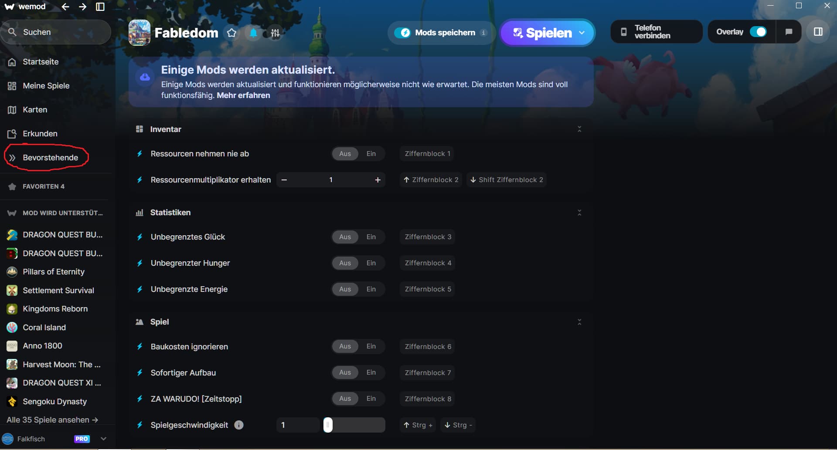Open the search with the magnifier icon
Viewport: 837px width, 450px height.
click(13, 32)
